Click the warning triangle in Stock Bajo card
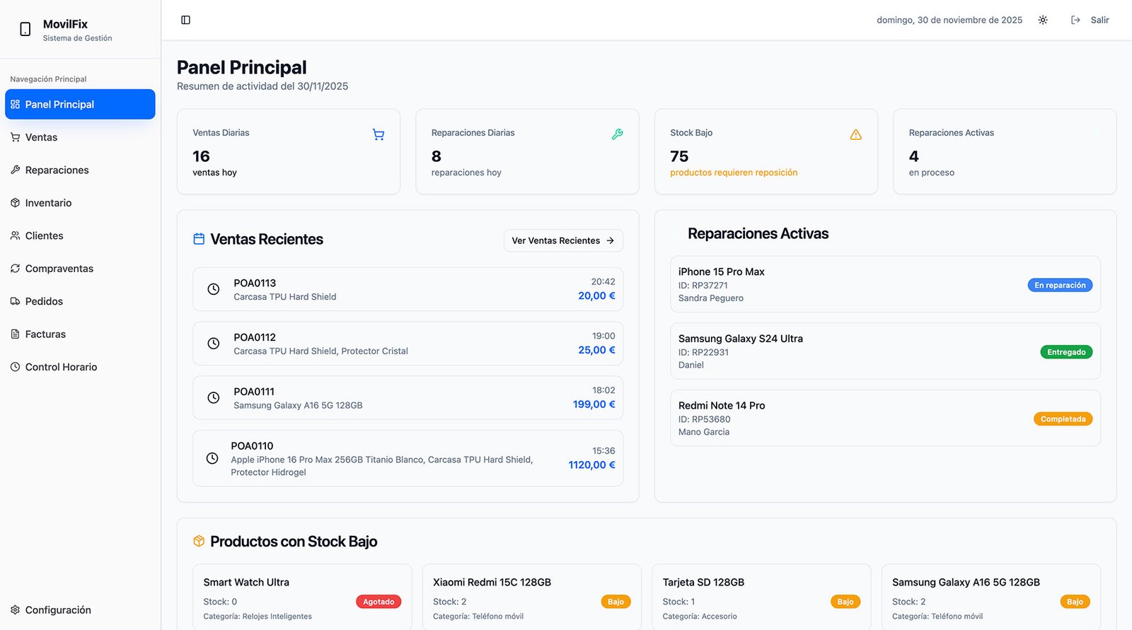Viewport: 1132px width, 630px height. coord(855,134)
